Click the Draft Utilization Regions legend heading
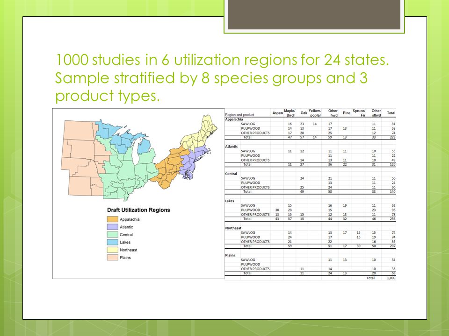This screenshot has width=449, height=336. [138, 210]
